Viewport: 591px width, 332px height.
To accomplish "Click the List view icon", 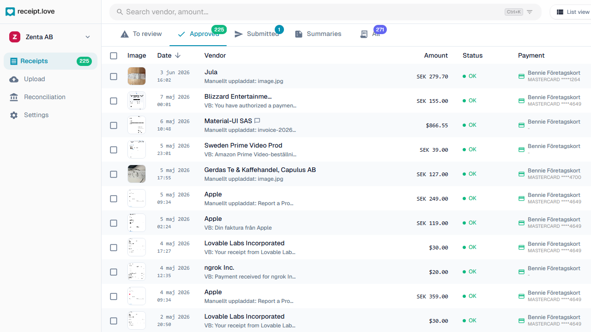I will click(560, 12).
